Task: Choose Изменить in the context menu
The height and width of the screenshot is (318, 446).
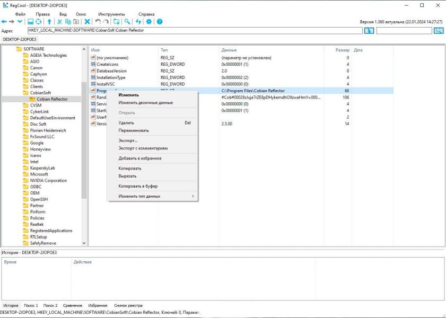Action: 152,95
